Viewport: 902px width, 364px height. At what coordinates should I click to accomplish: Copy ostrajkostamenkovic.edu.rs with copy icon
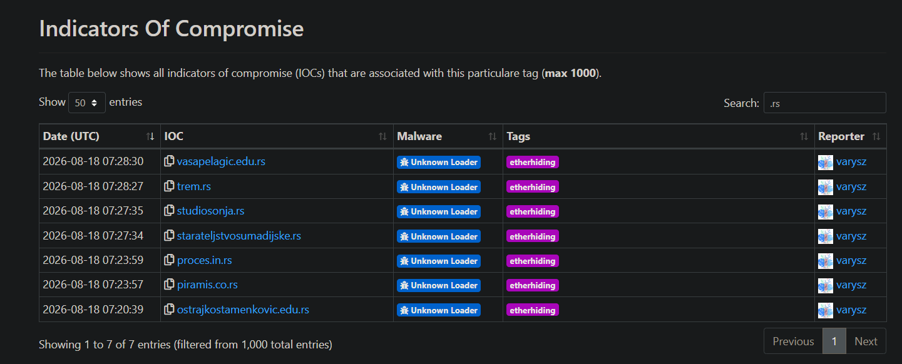169,310
